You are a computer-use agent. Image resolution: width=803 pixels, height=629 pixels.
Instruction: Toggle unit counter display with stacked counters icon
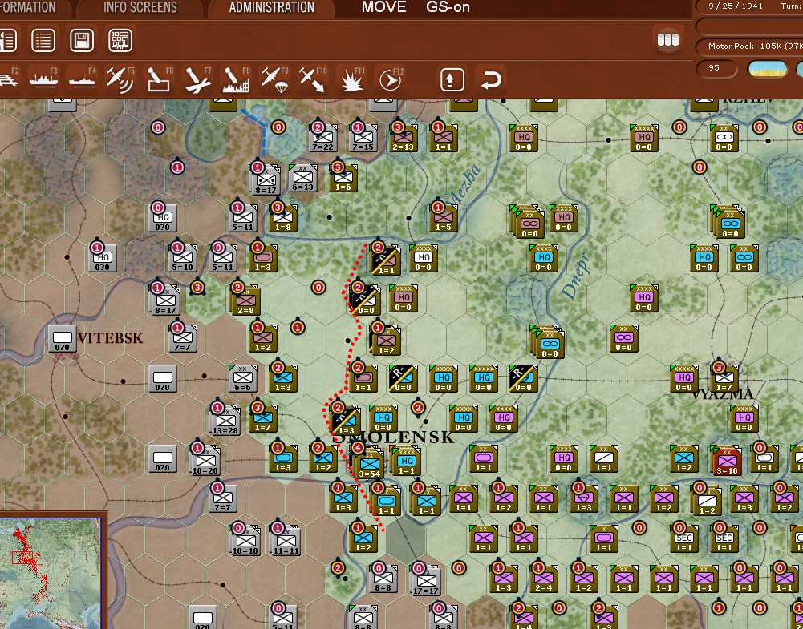click(668, 38)
